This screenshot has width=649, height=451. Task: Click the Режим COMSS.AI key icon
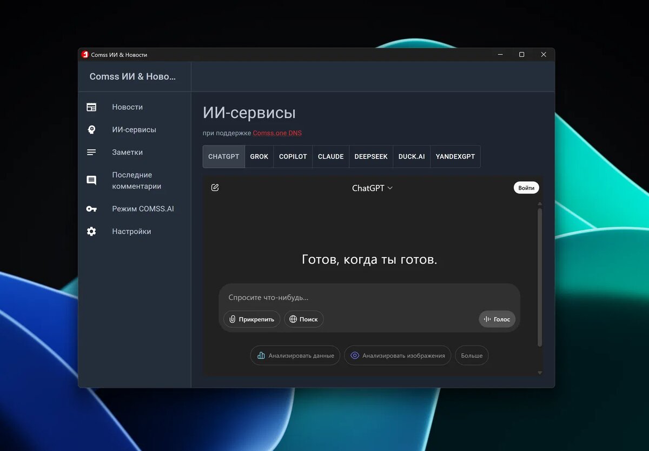pos(91,209)
